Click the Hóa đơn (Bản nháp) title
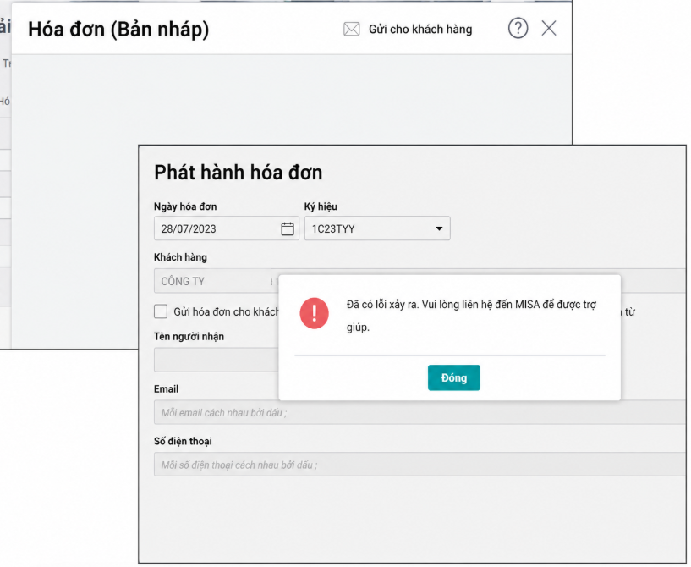Image resolution: width=691 pixels, height=567 pixels. coord(118,30)
